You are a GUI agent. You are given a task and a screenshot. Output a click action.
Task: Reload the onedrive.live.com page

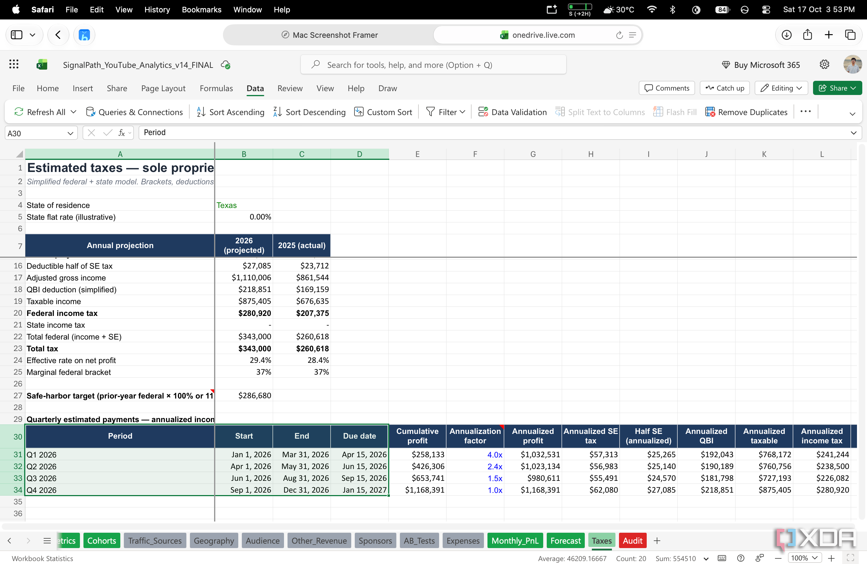click(619, 35)
